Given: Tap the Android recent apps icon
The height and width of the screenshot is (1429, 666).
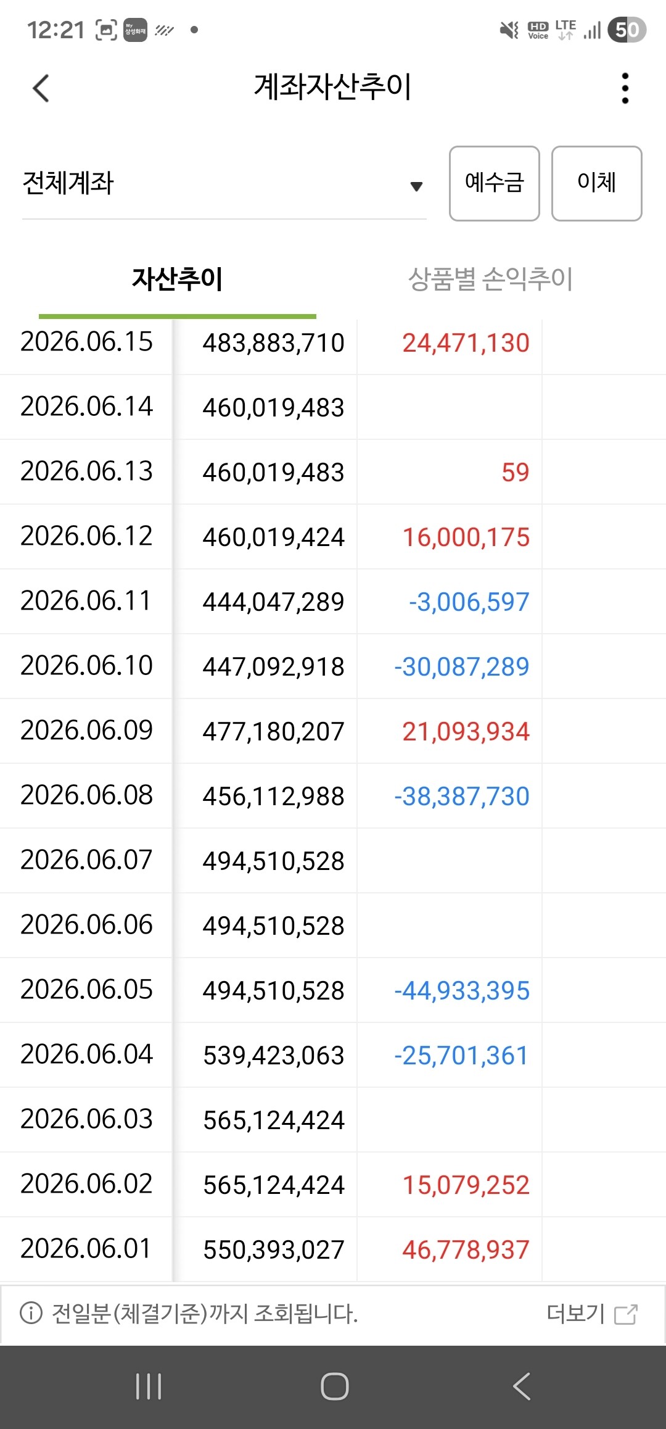Looking at the screenshot, I should point(149,1386).
